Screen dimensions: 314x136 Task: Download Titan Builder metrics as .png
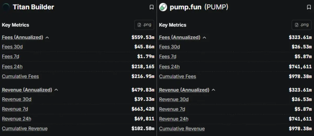(144, 25)
